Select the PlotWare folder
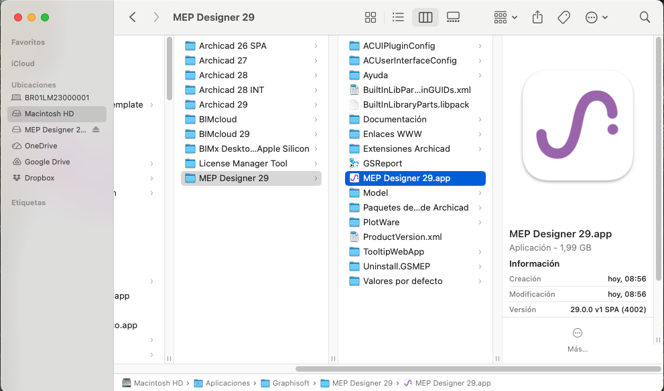The image size is (664, 391). pyautogui.click(x=415, y=223)
